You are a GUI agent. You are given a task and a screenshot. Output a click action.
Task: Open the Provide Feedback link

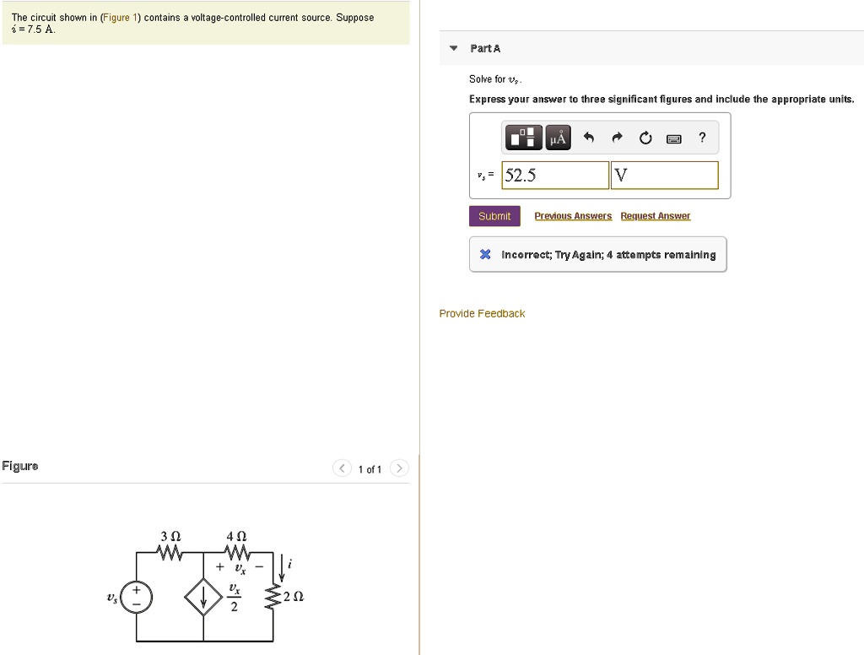(482, 313)
